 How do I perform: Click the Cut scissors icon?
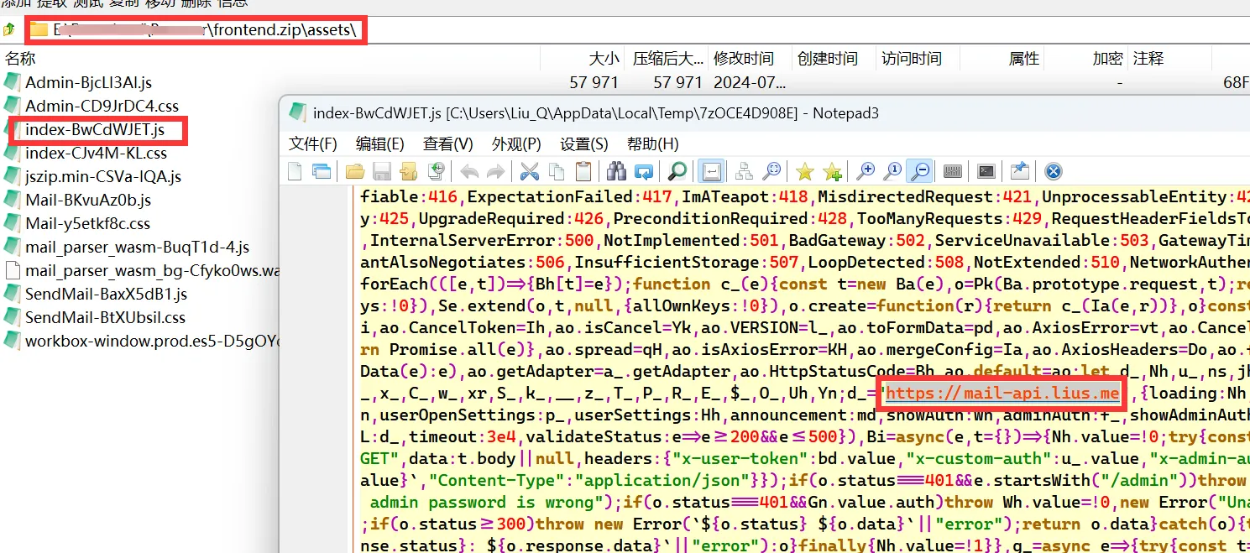click(x=529, y=172)
